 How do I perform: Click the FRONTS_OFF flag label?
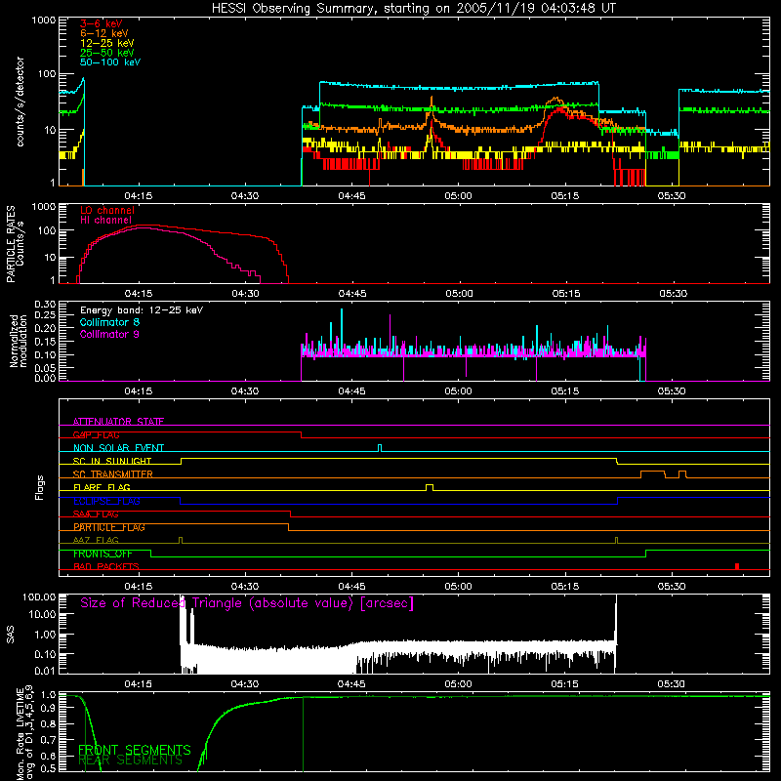103,554
